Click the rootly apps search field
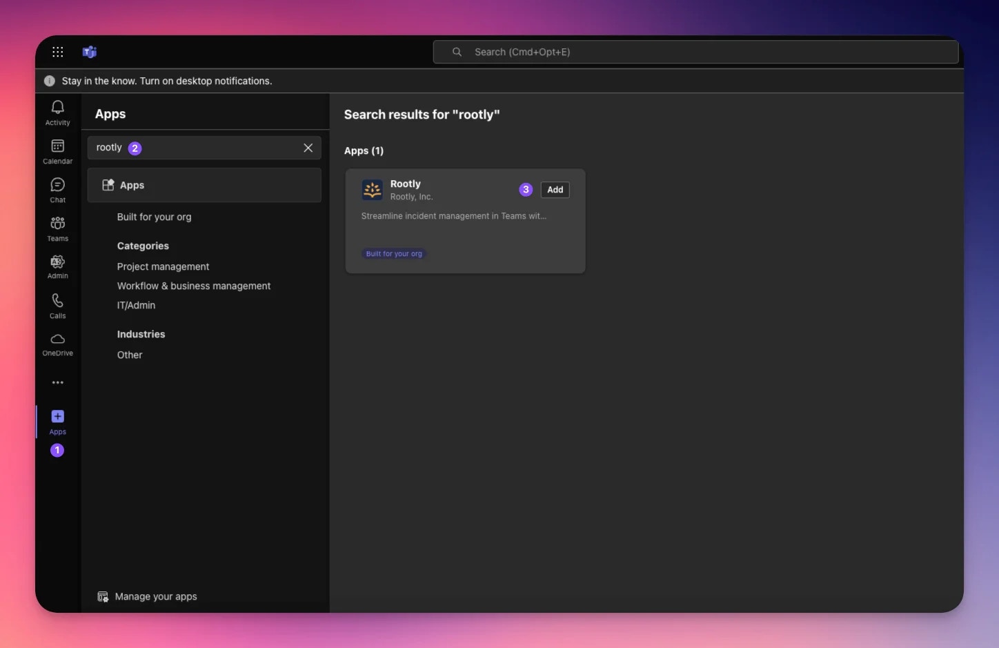Image resolution: width=999 pixels, height=648 pixels. coord(204,148)
